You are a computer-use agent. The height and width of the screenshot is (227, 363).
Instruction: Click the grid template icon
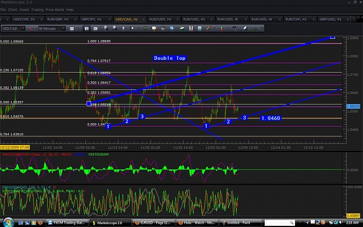(x=200, y=28)
